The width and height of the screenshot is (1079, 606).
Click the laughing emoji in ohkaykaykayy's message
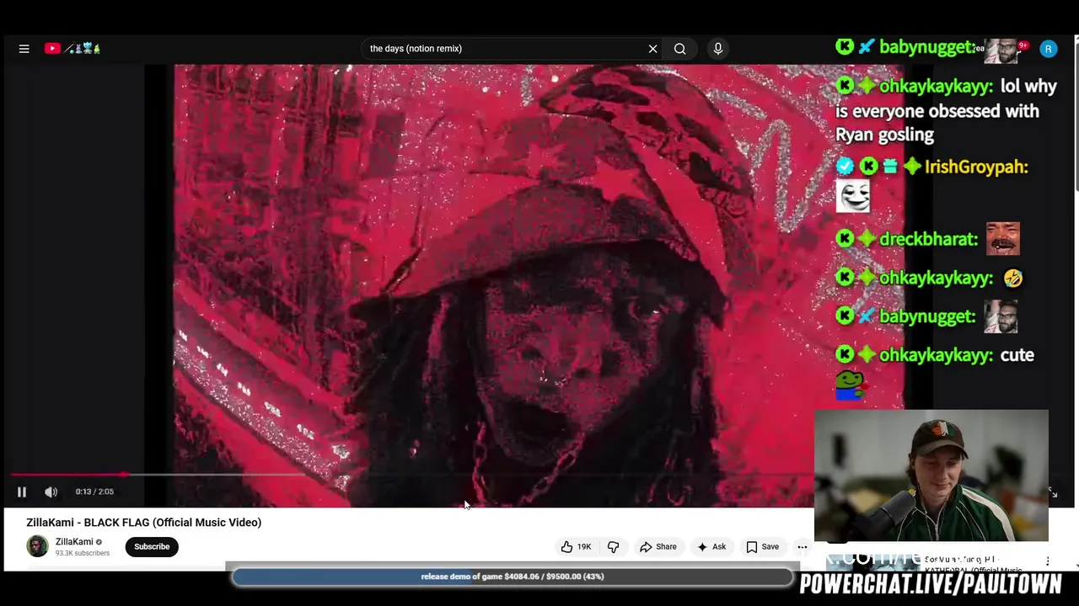coord(1012,279)
